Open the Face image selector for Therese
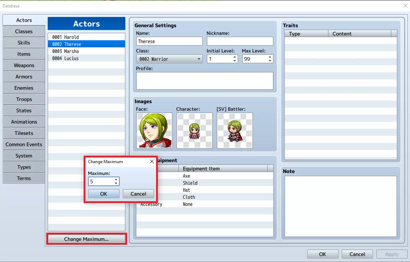Image resolution: width=410 pixels, height=262 pixels. (x=154, y=131)
